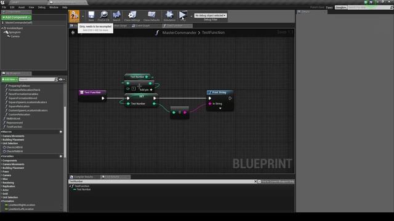Click Add pin on the addition node
This screenshot has height=221, width=394.
tap(146, 90)
